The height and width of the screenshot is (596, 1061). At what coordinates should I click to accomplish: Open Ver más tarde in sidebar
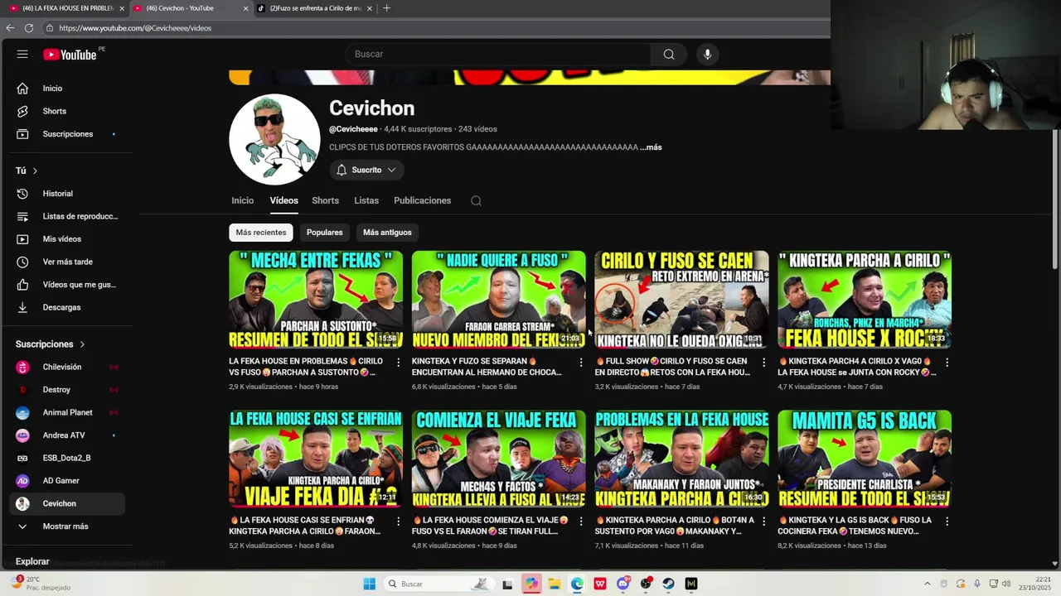click(x=70, y=262)
